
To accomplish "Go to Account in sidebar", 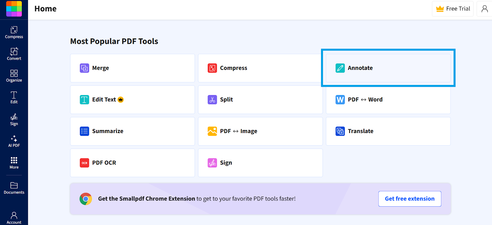I will 14,218.
